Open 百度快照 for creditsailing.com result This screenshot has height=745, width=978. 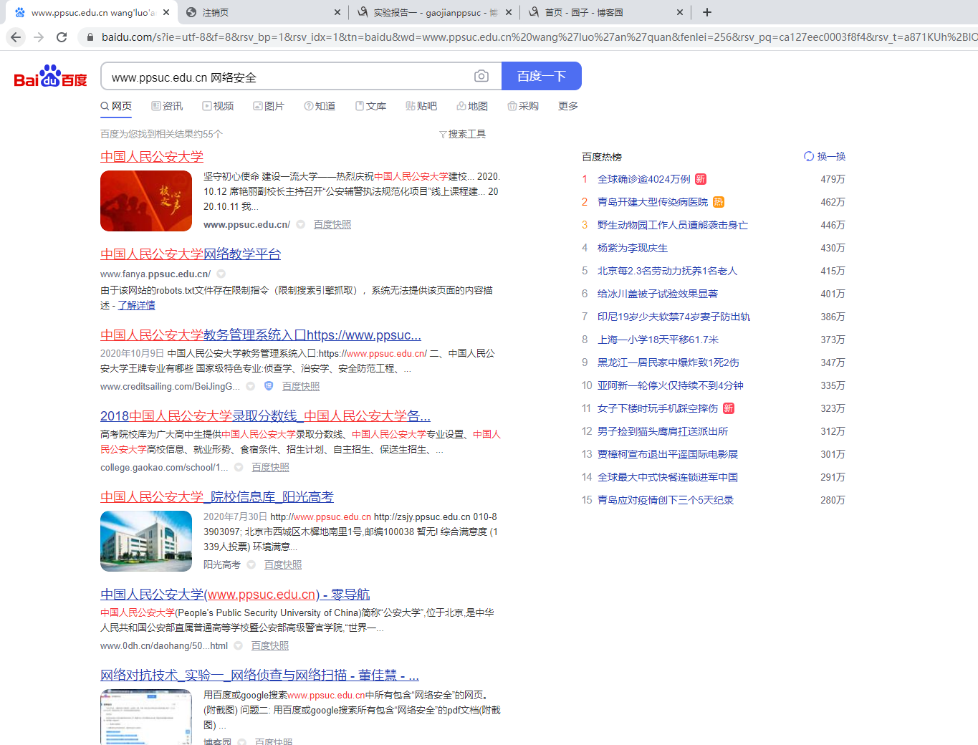pos(301,386)
